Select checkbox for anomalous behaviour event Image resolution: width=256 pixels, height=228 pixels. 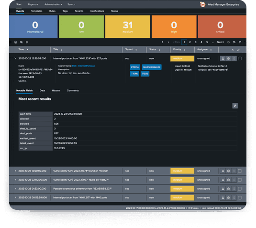[240, 189]
